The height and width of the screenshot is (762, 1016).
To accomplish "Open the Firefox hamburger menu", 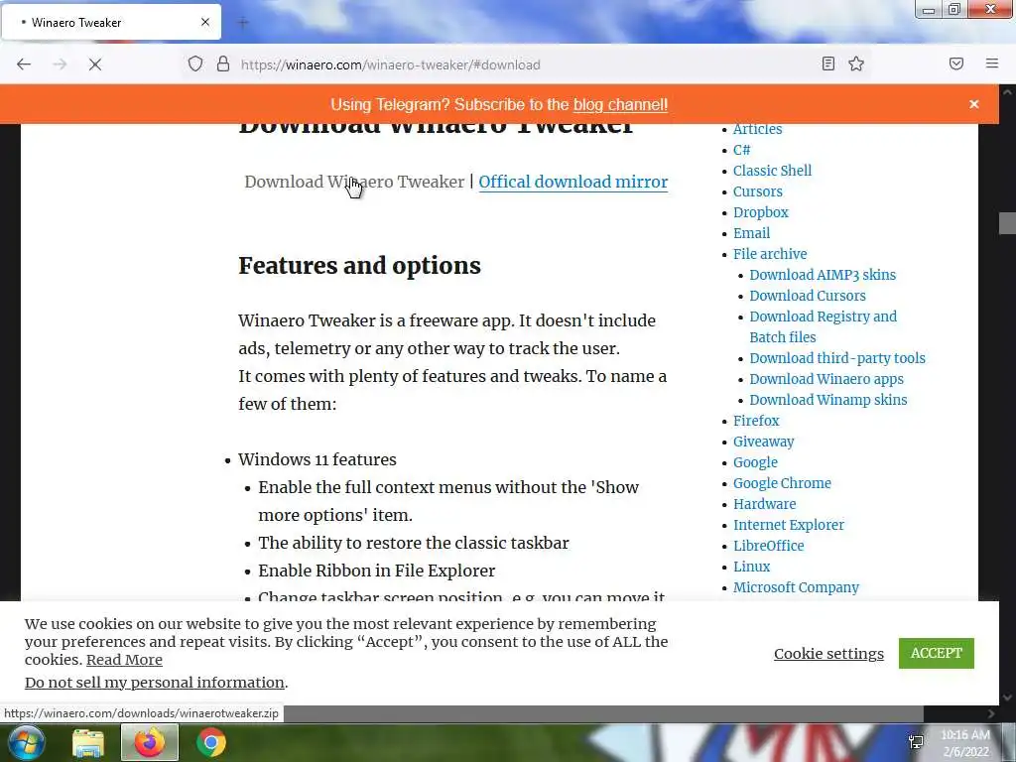I will tap(991, 63).
